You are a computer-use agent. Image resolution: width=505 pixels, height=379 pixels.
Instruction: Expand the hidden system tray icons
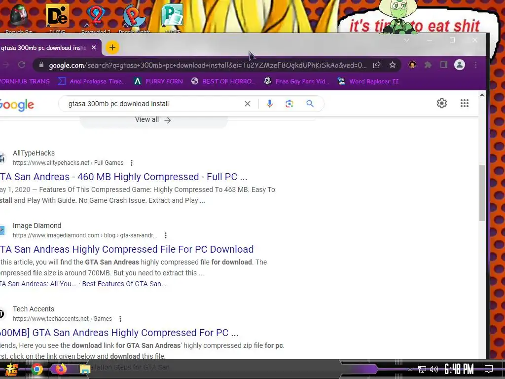coord(410,369)
